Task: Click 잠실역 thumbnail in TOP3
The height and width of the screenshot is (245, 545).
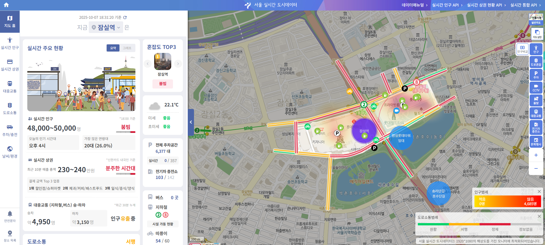Action: (163, 61)
